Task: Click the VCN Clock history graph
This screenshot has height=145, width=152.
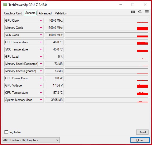Action: [107, 35]
